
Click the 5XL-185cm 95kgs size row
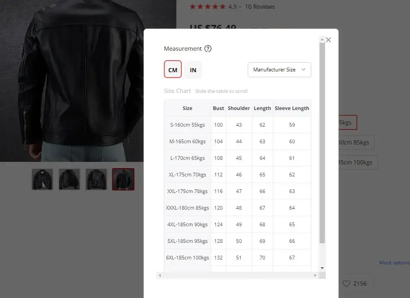tap(237, 241)
